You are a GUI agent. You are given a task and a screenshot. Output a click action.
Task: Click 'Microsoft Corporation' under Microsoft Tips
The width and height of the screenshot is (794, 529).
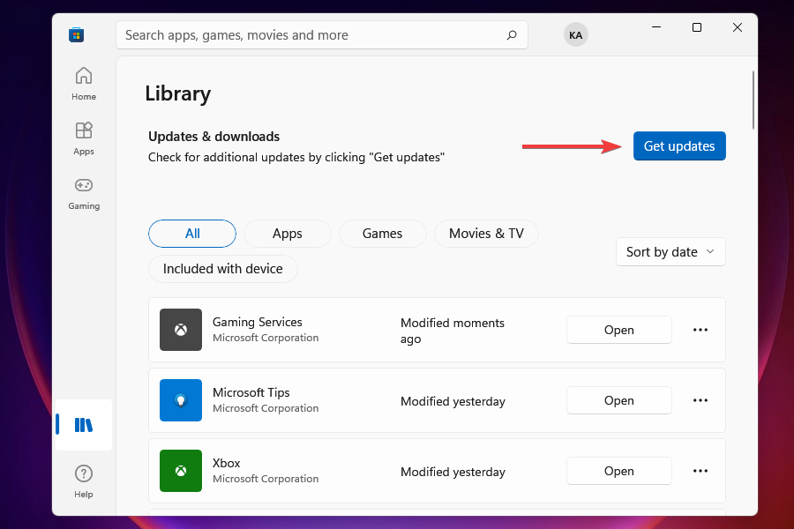tap(266, 408)
